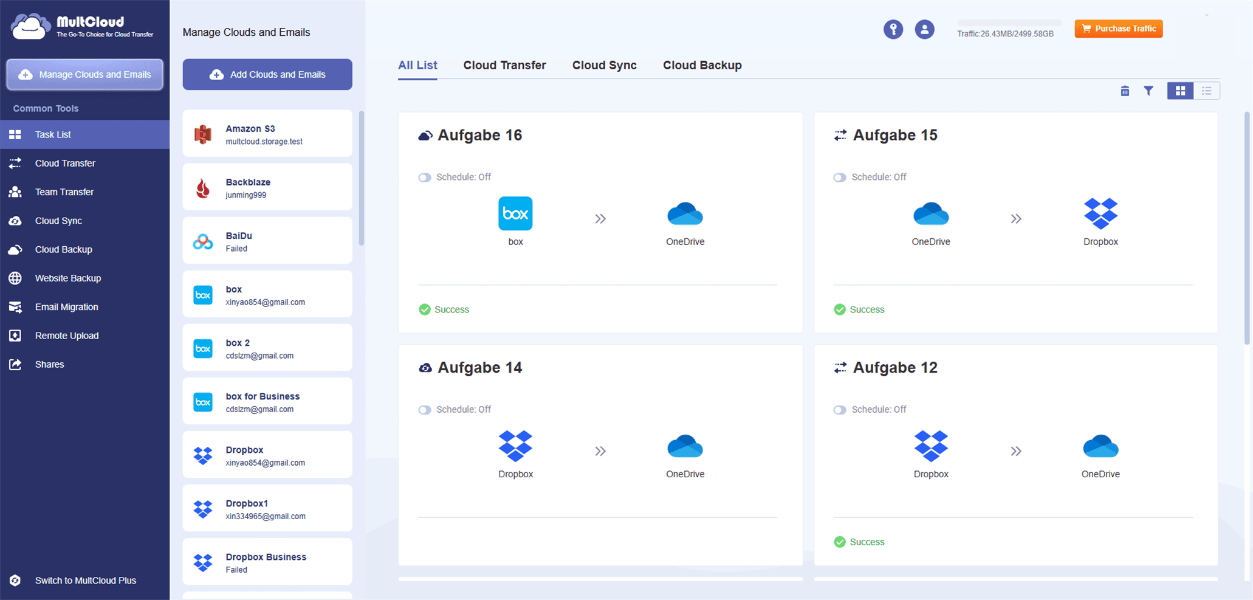Click the OneDrive icon in Aufgabe 15

[x=931, y=214]
